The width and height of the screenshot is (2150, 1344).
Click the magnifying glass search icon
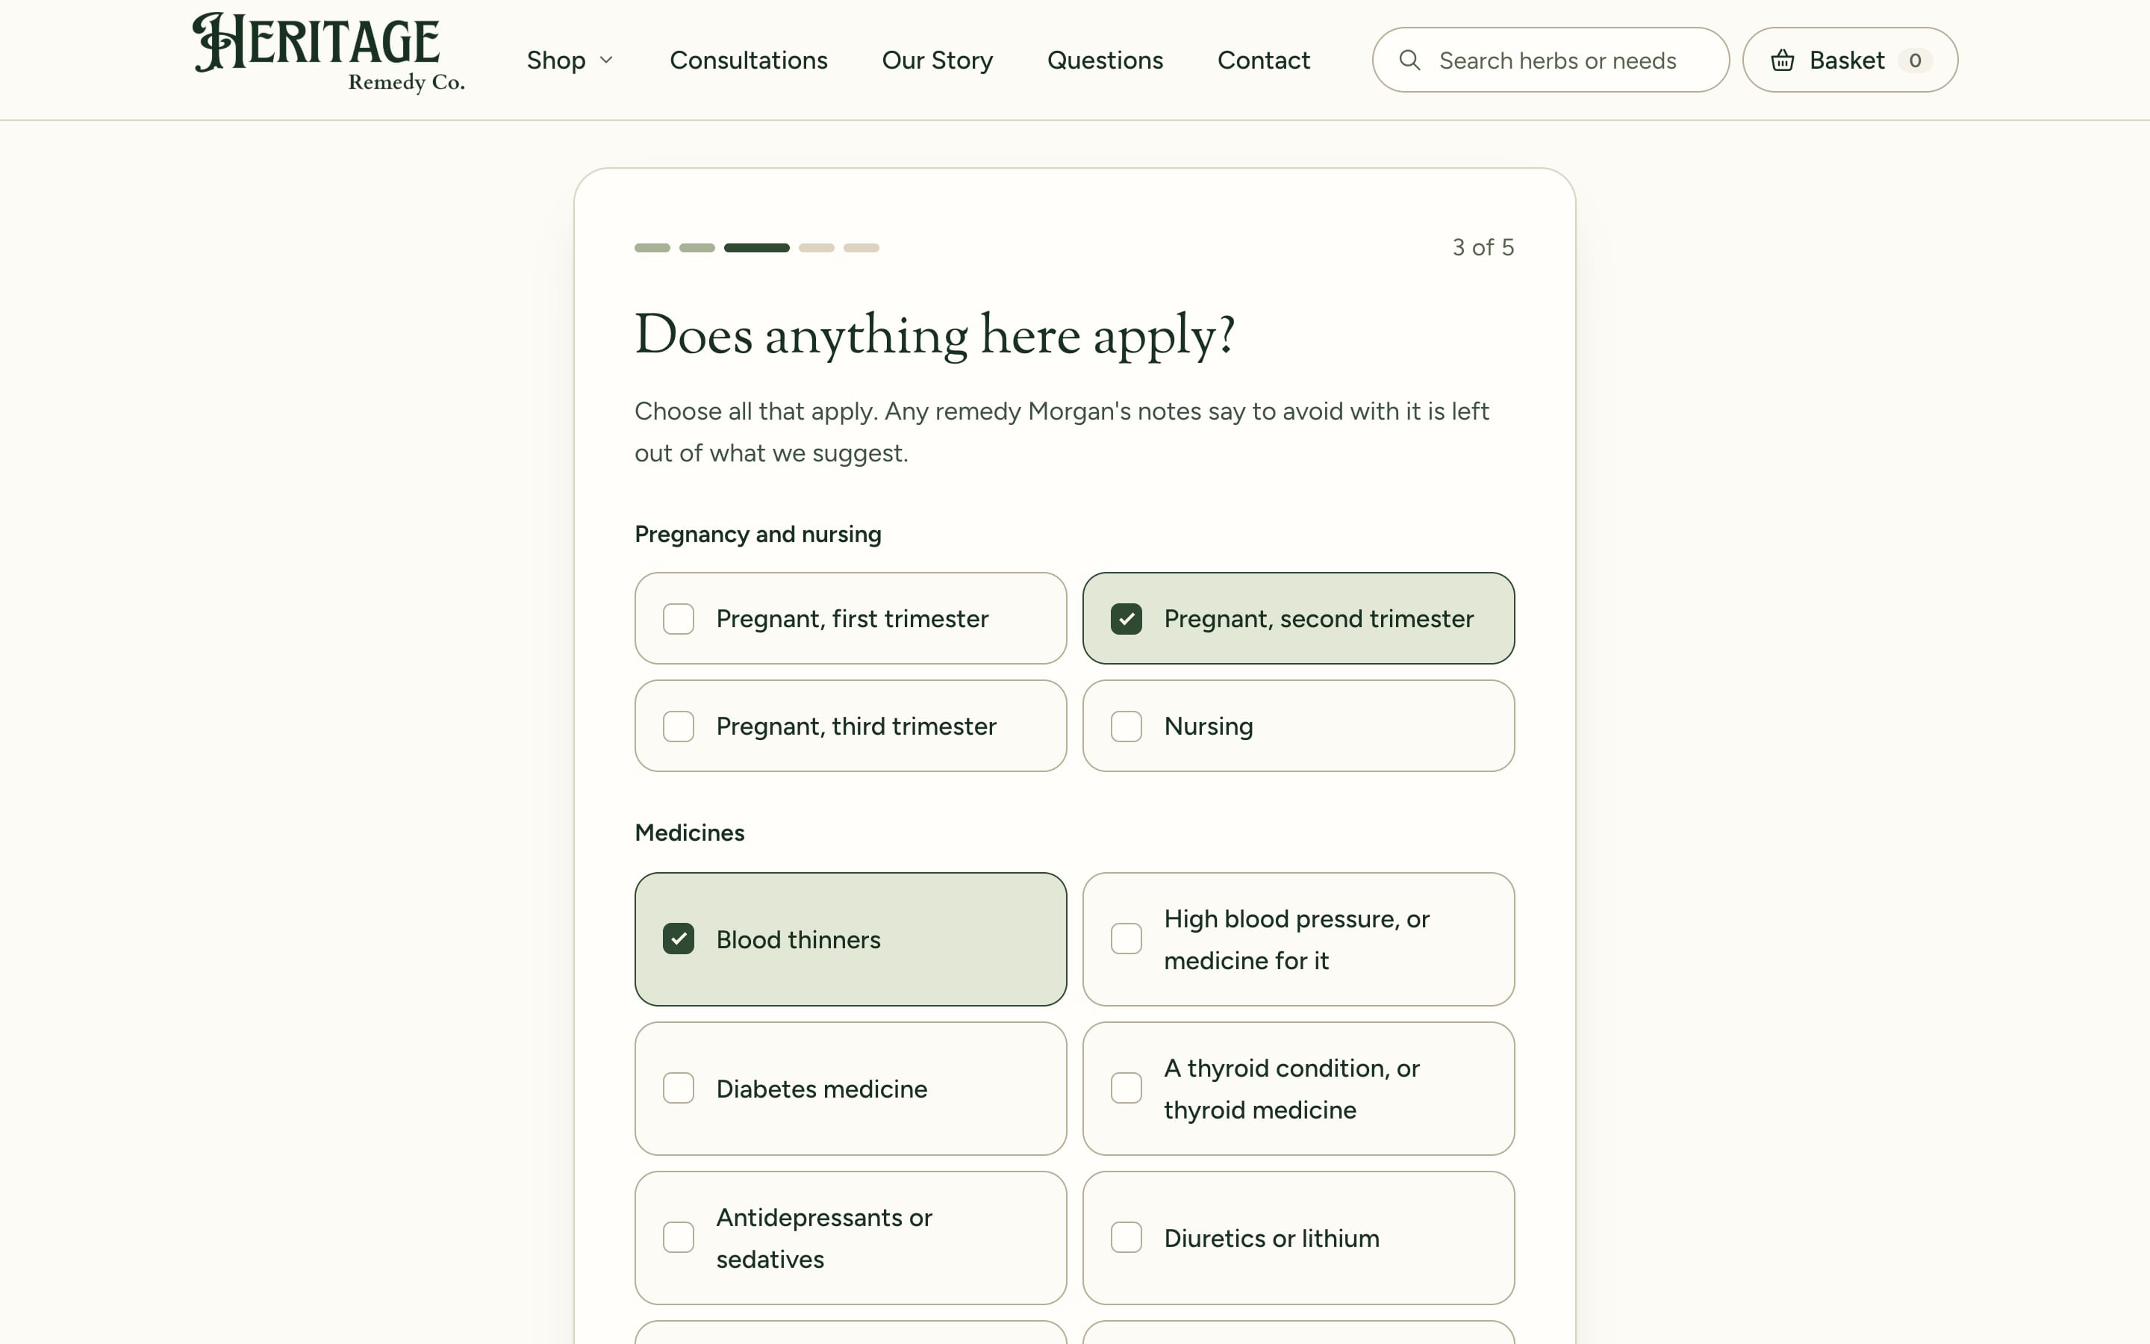pos(1409,60)
